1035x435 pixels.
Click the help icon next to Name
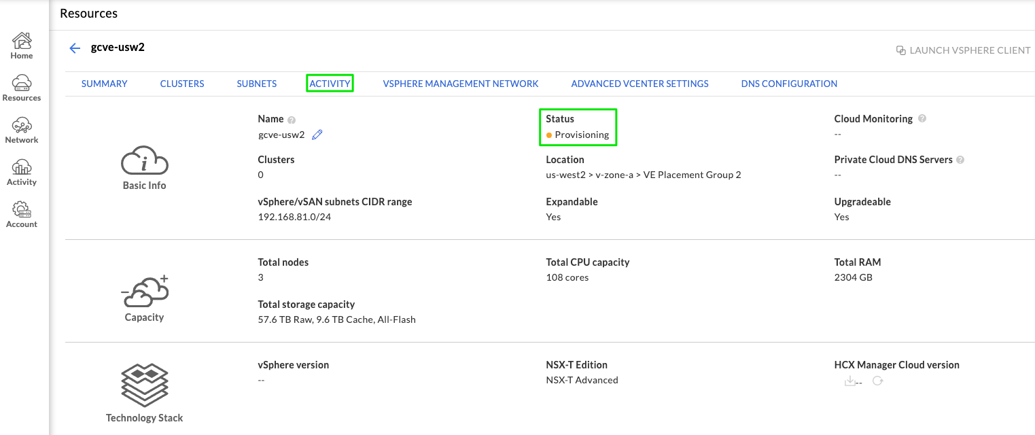pyautogui.click(x=292, y=120)
